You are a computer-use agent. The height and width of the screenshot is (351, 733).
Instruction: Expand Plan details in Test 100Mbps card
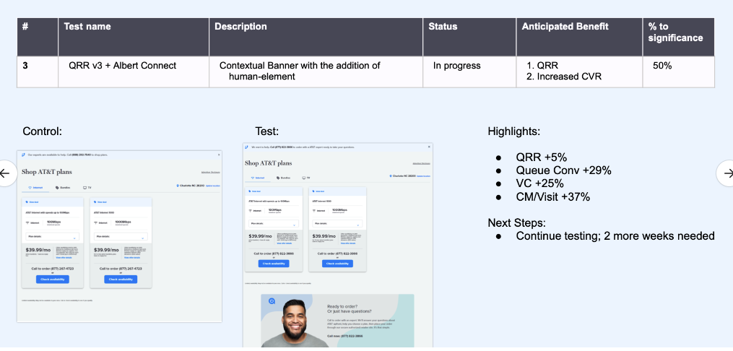point(274,223)
